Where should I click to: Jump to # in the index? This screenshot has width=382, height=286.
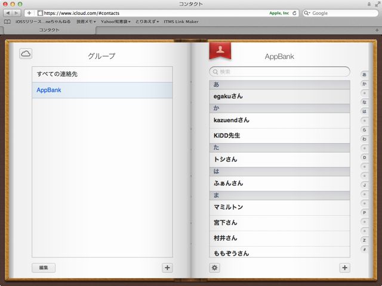pyautogui.click(x=364, y=250)
